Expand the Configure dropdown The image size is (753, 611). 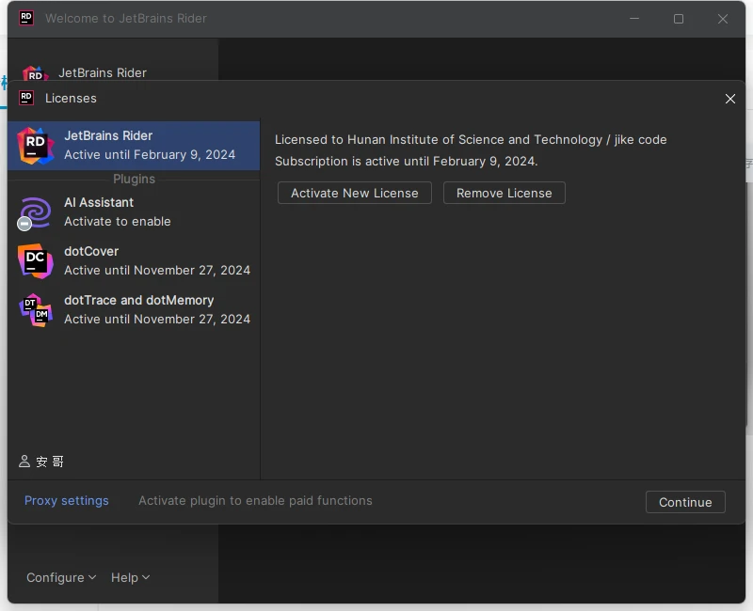pyautogui.click(x=61, y=578)
